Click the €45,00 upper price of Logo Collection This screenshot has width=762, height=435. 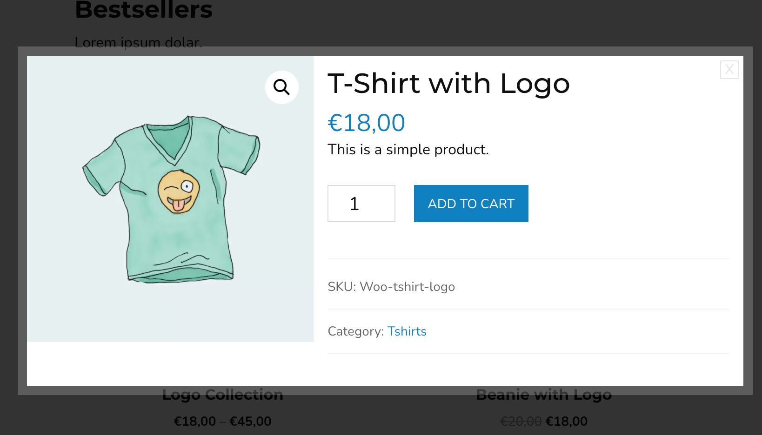250,422
